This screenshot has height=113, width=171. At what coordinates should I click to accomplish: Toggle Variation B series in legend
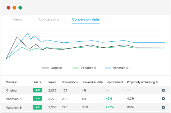(x=117, y=68)
